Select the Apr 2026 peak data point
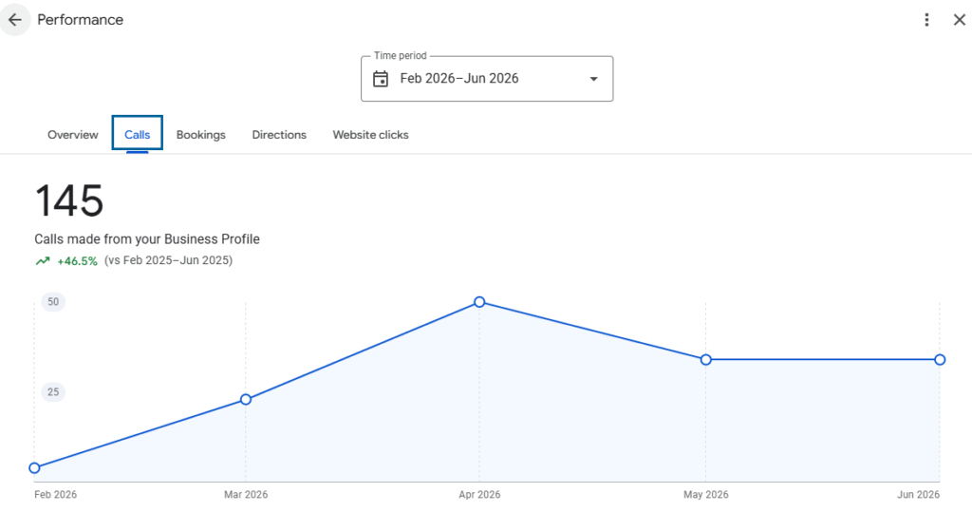The height and width of the screenshot is (512, 972). click(x=479, y=302)
